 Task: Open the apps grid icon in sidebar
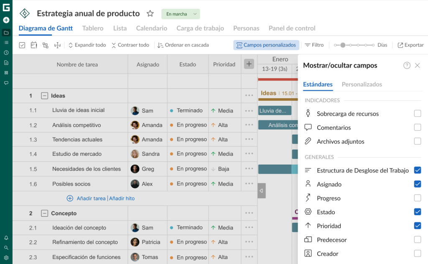[x=6, y=73]
